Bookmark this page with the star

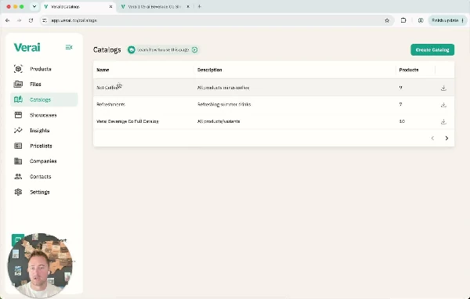[x=387, y=20]
